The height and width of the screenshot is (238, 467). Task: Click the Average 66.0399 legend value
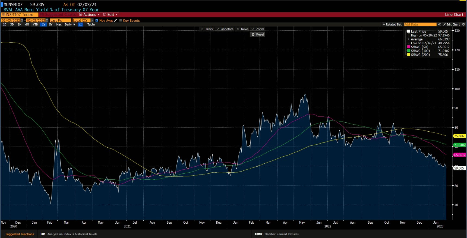(444, 39)
